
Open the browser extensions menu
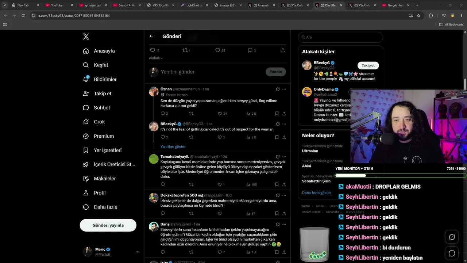(431, 16)
